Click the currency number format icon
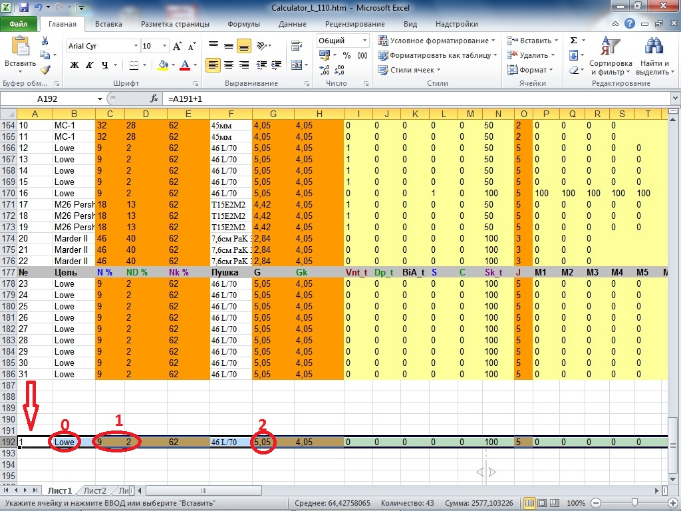Image resolution: width=681 pixels, height=511 pixels. pos(325,55)
